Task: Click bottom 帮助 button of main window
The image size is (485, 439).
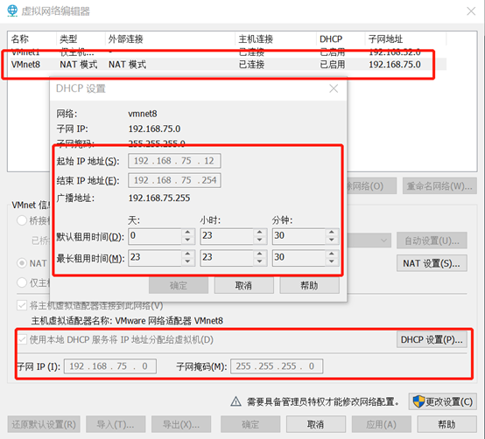Action: point(447,424)
